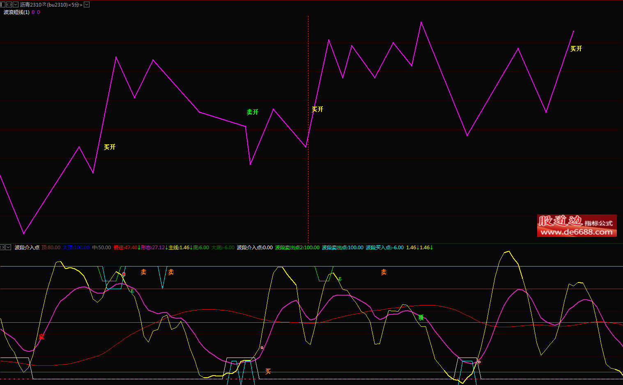Click the 波段卖出点:100.00 value label
The height and width of the screenshot is (385, 623).
343,248
